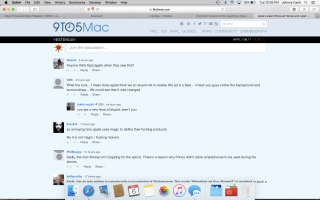Click the 9to5Mac logo

pos(81,27)
